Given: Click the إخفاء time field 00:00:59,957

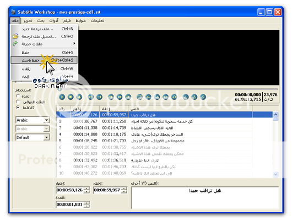Looking at the screenshot, I should coord(107,190).
